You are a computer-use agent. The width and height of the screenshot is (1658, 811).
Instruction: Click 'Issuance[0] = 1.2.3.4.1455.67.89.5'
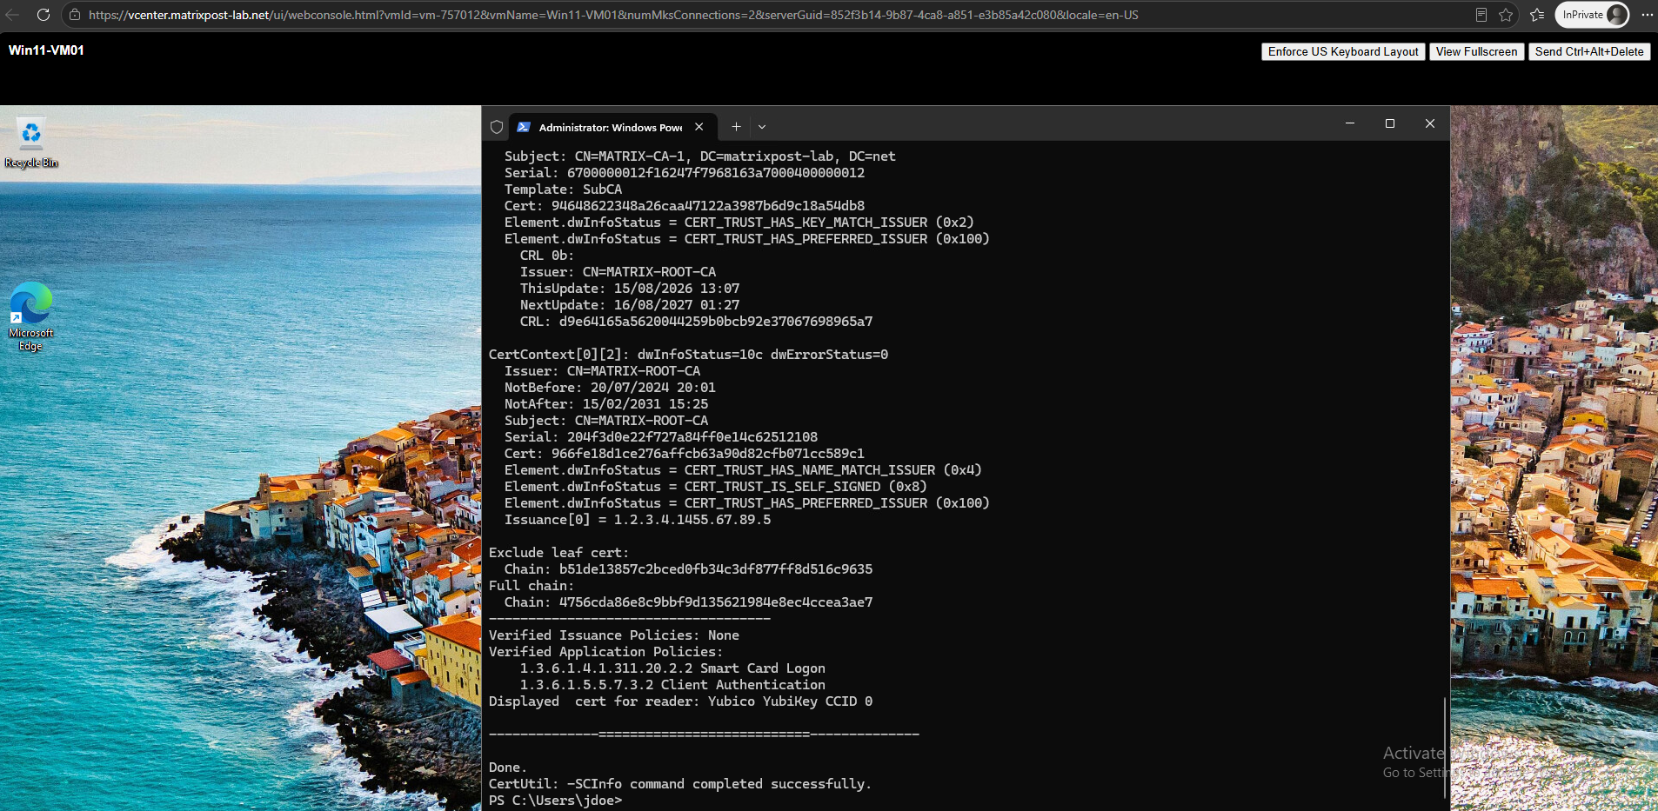(638, 520)
